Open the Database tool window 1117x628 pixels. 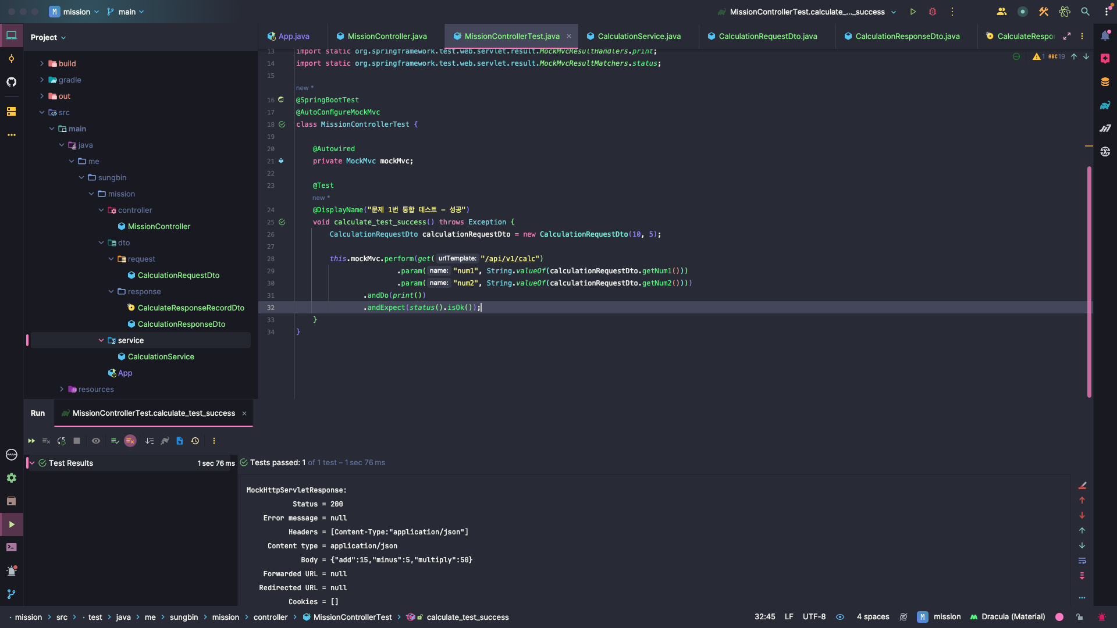pos(1105,82)
